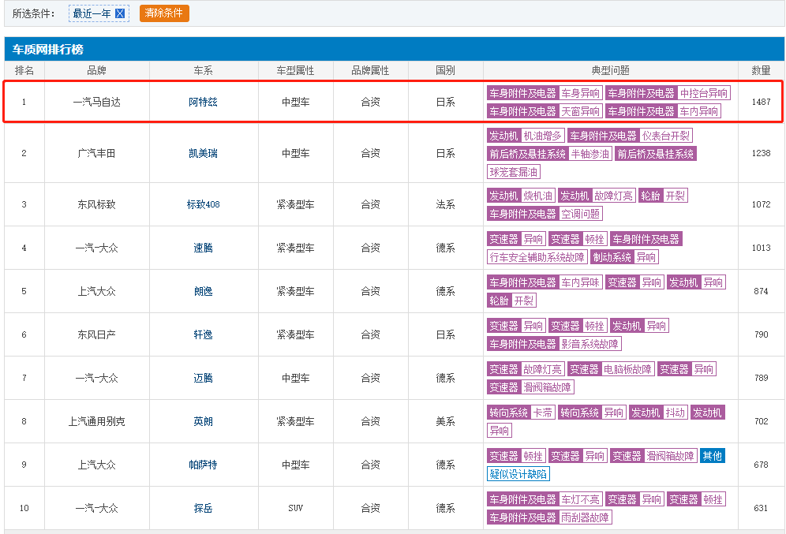Click the 品牌 column header
The height and width of the screenshot is (534, 786).
[97, 71]
